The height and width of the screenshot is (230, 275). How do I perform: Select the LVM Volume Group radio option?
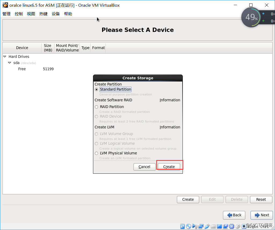(96, 134)
